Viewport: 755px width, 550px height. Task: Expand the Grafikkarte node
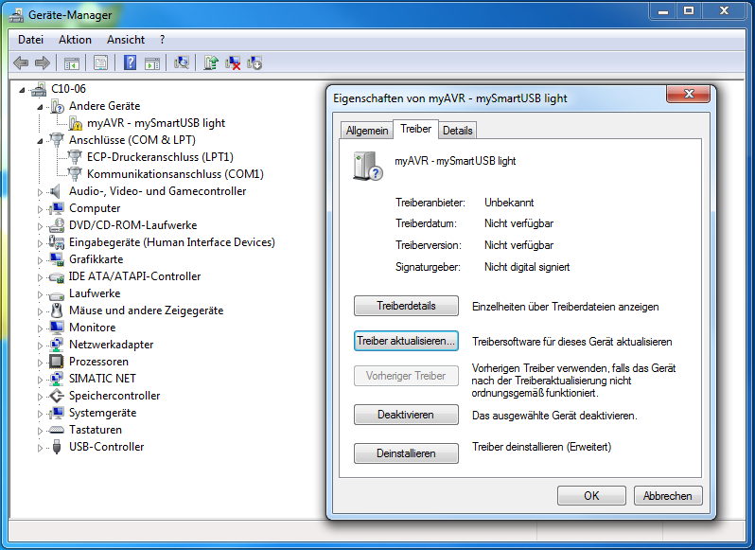(41, 259)
